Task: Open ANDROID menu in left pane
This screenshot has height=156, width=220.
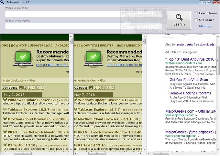Action: pyautogui.click(x=62, y=45)
